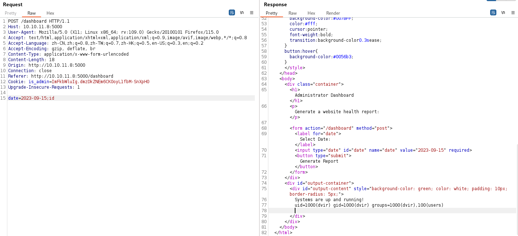Click the 'Upgrade-Insecure-Requests: 1' line

tap(44, 87)
